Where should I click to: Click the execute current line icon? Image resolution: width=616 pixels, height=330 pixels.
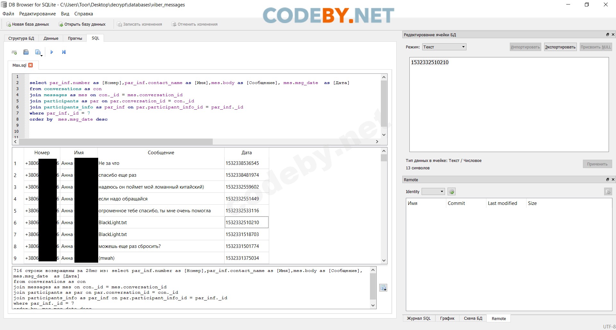[64, 52]
